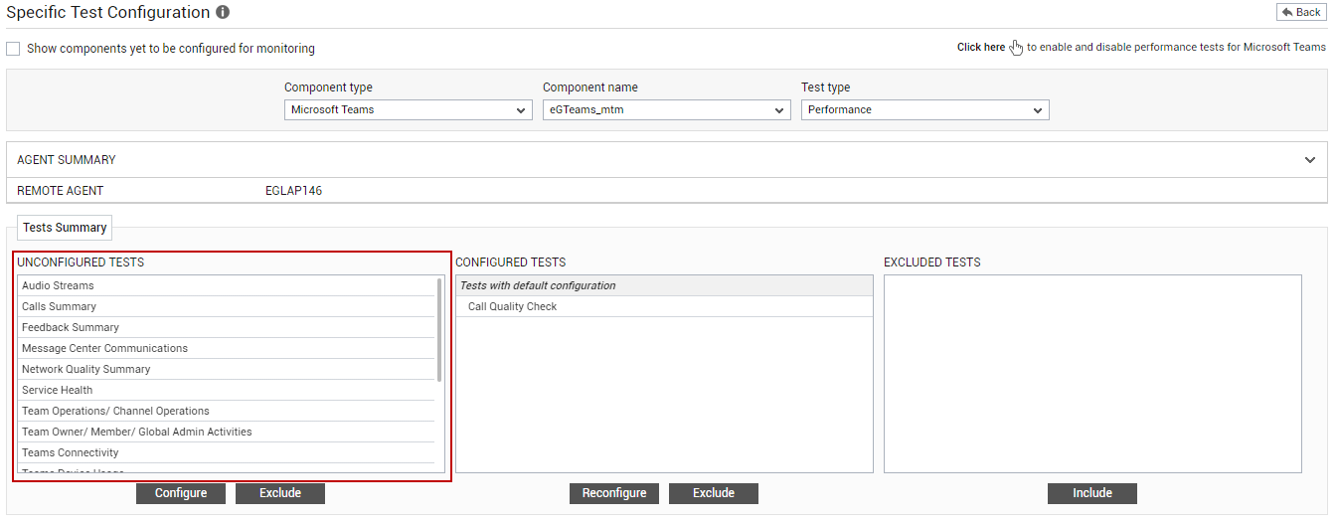Select Audio Streams in unconfigured tests
The image size is (1338, 524).
point(228,285)
